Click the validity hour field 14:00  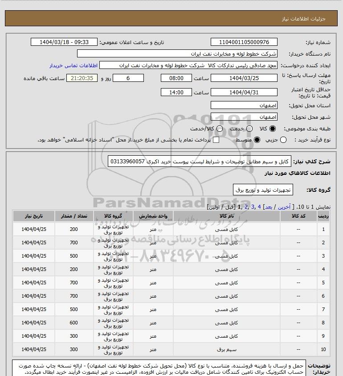pyautogui.click(x=176, y=92)
